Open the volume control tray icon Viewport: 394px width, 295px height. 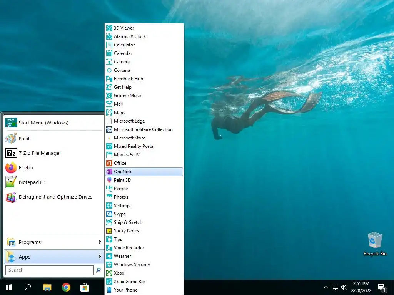pos(344,287)
